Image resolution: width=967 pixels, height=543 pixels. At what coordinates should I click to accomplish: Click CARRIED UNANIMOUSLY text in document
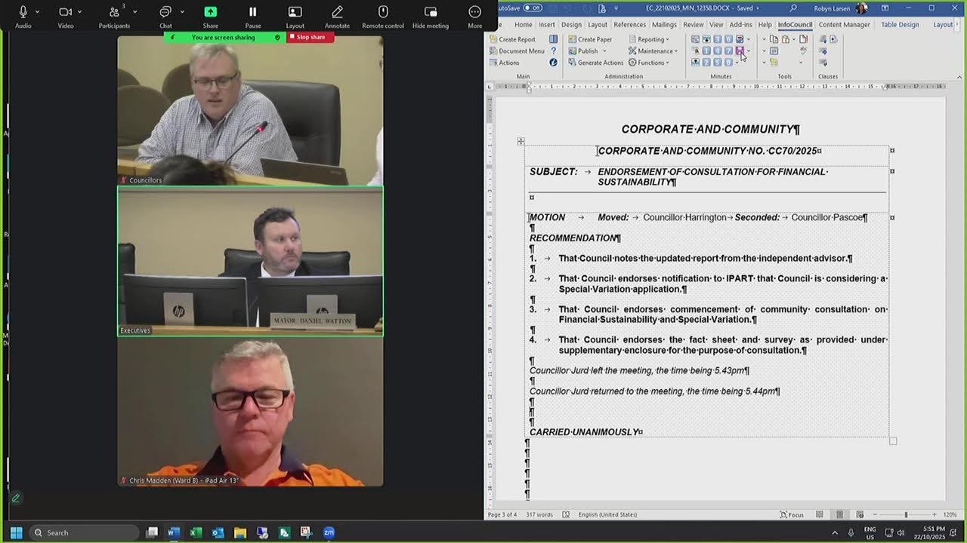(x=584, y=432)
